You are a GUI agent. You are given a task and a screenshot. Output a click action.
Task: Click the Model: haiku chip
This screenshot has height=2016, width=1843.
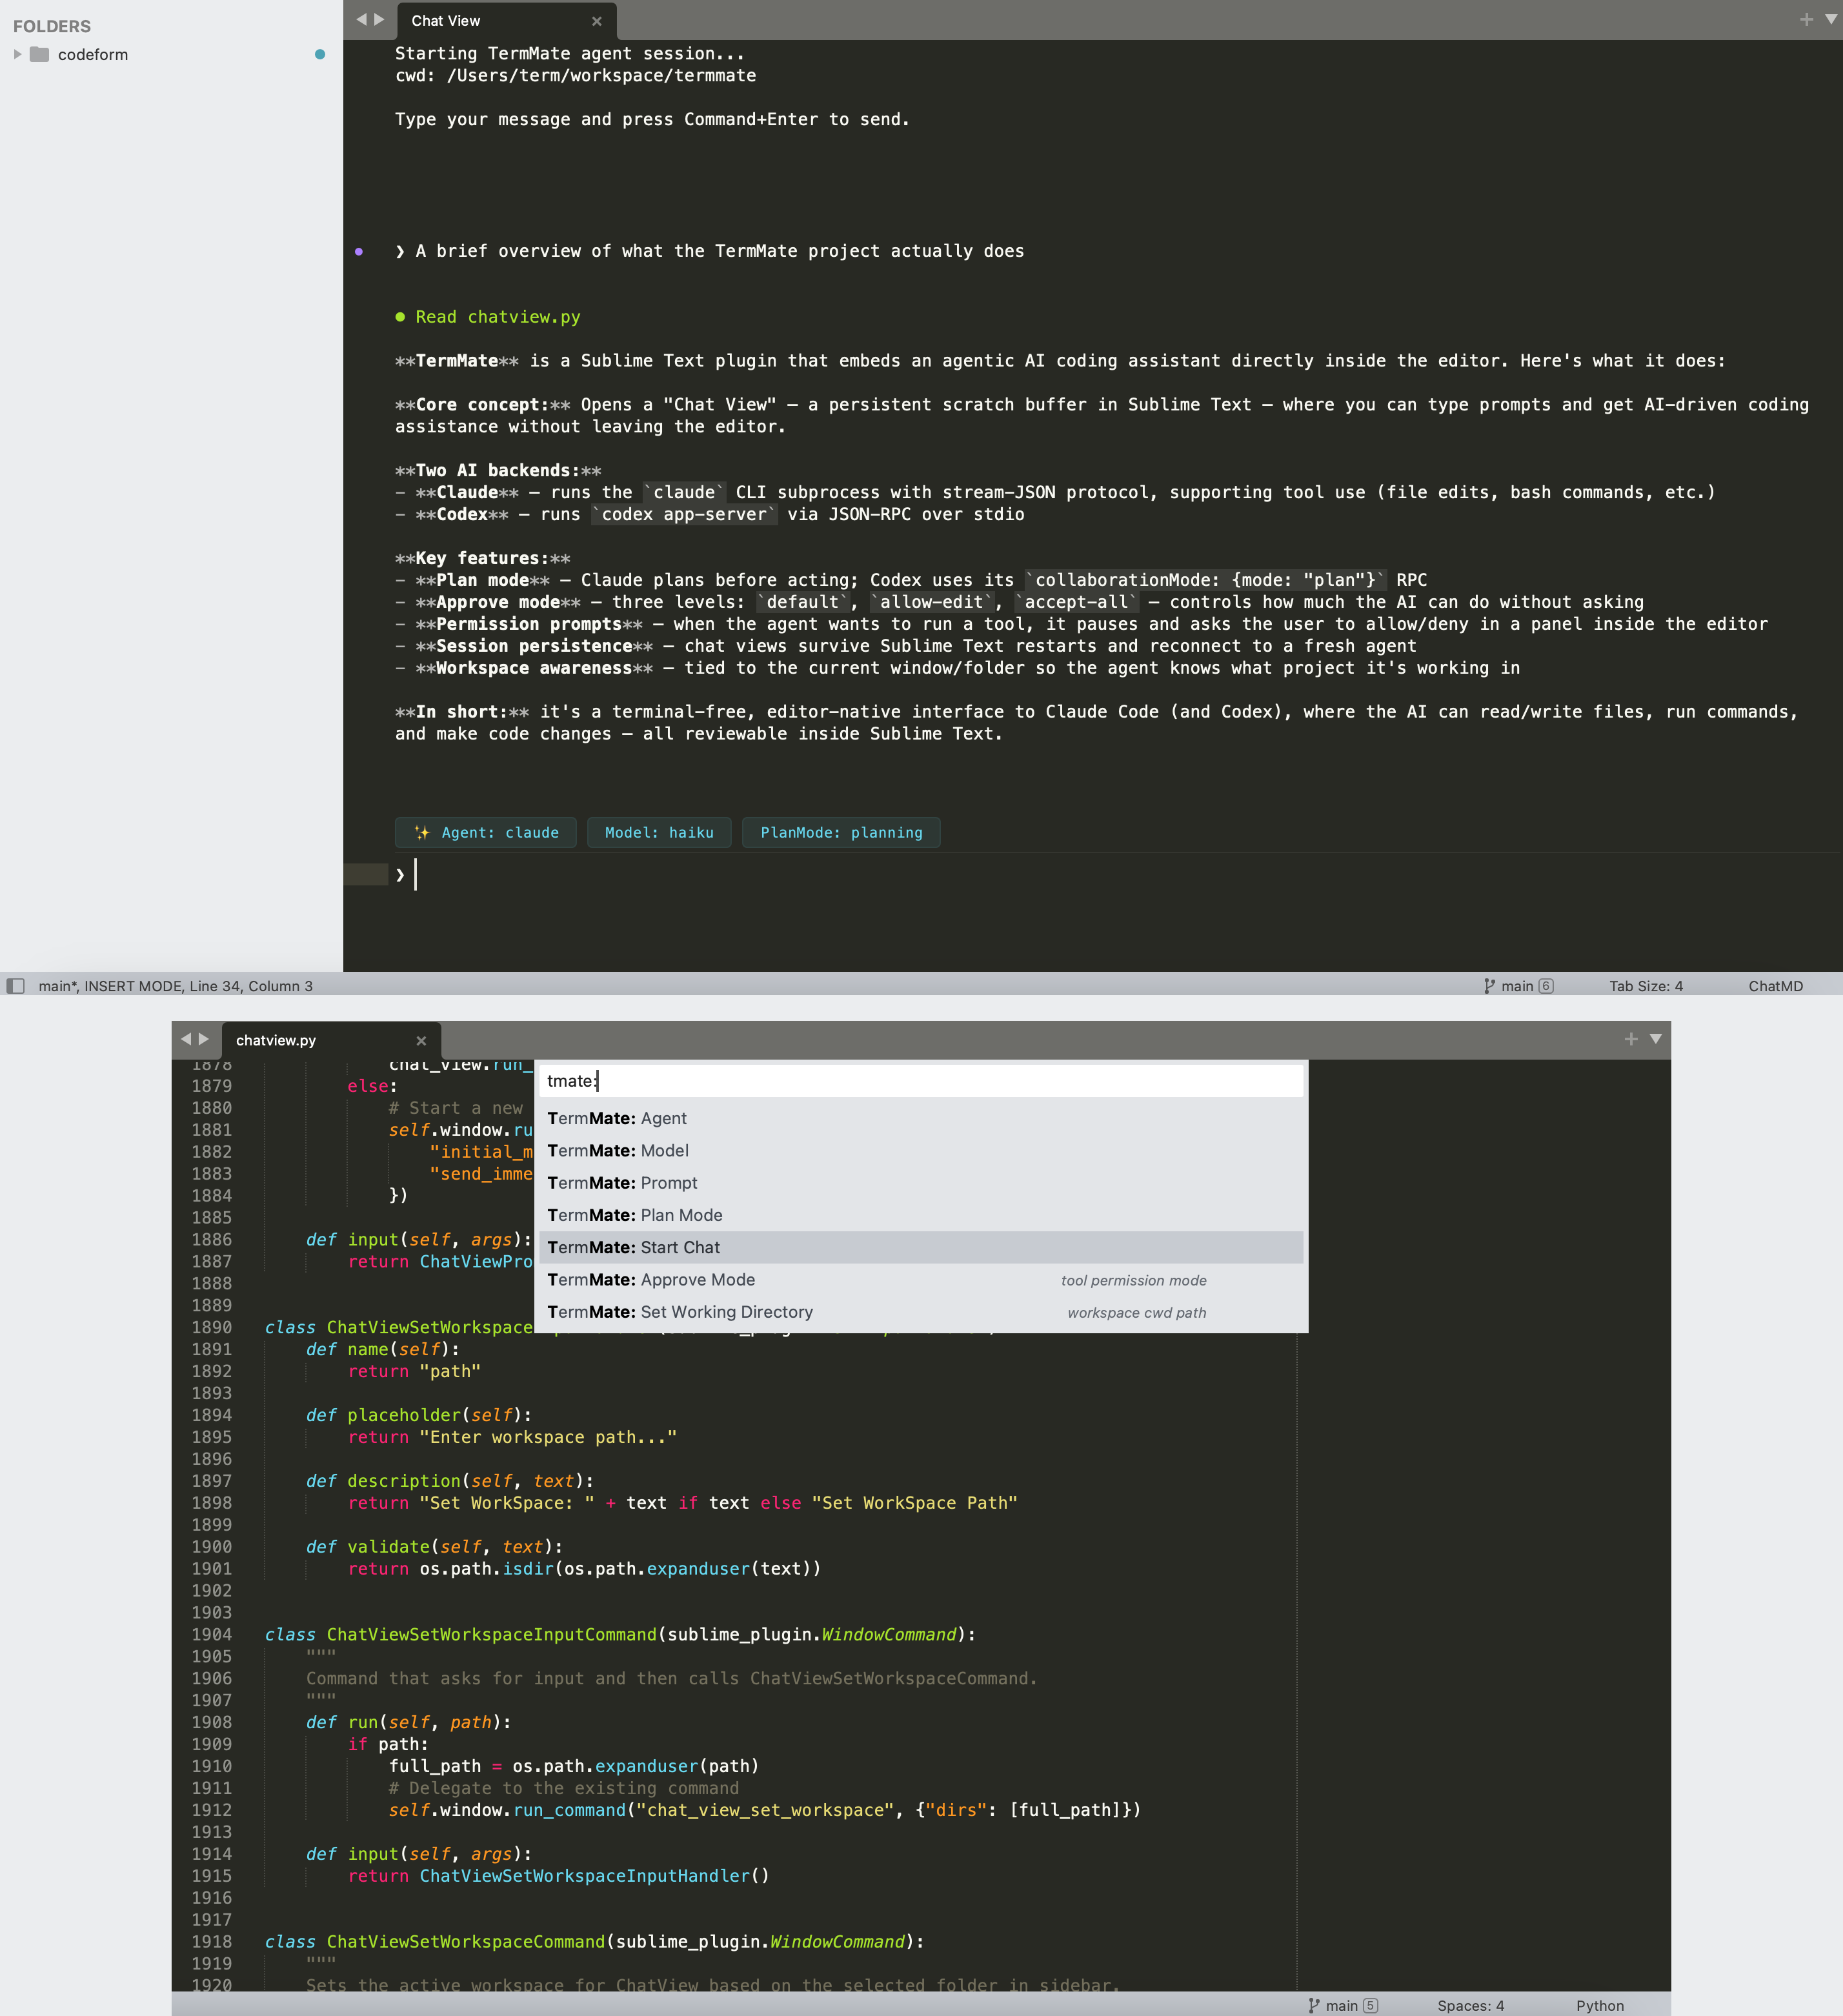(659, 832)
